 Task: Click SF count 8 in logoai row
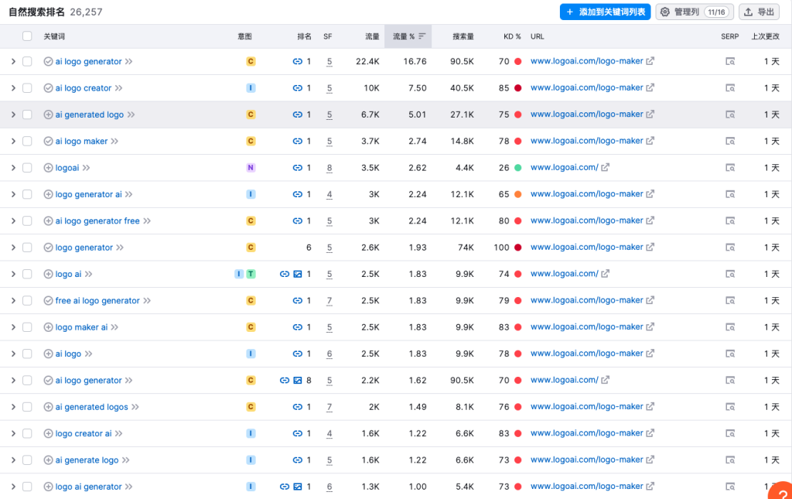pyautogui.click(x=329, y=168)
